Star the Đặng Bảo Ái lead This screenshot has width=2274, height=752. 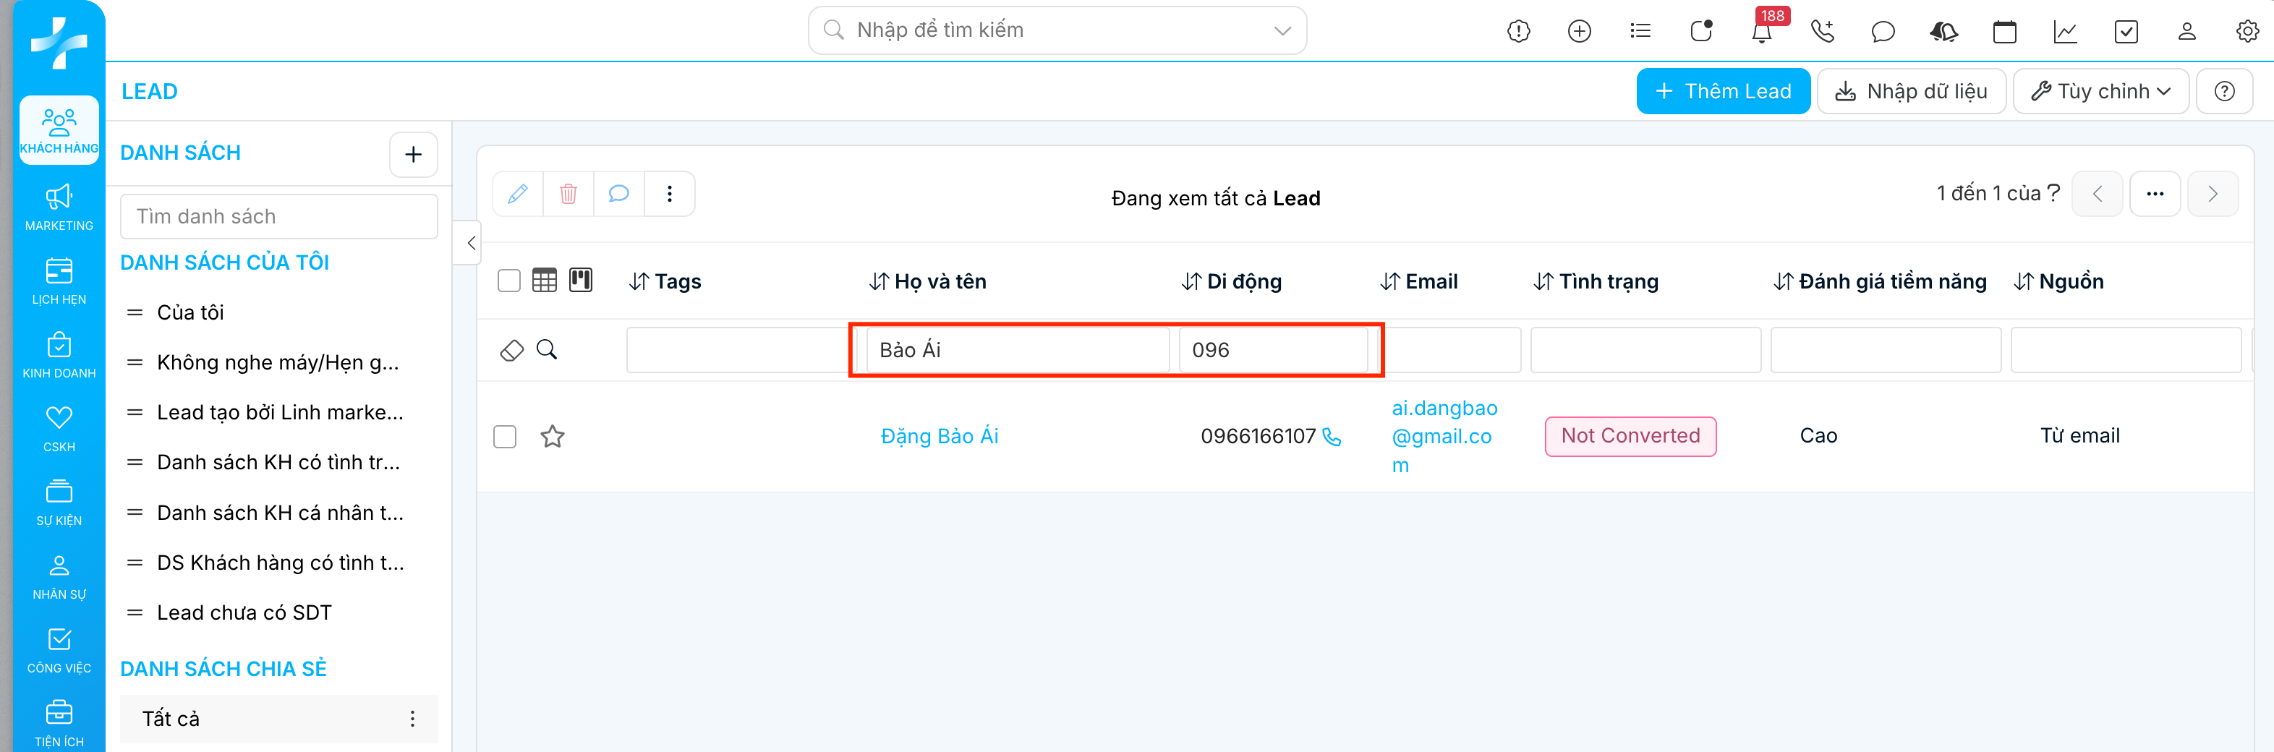point(553,436)
